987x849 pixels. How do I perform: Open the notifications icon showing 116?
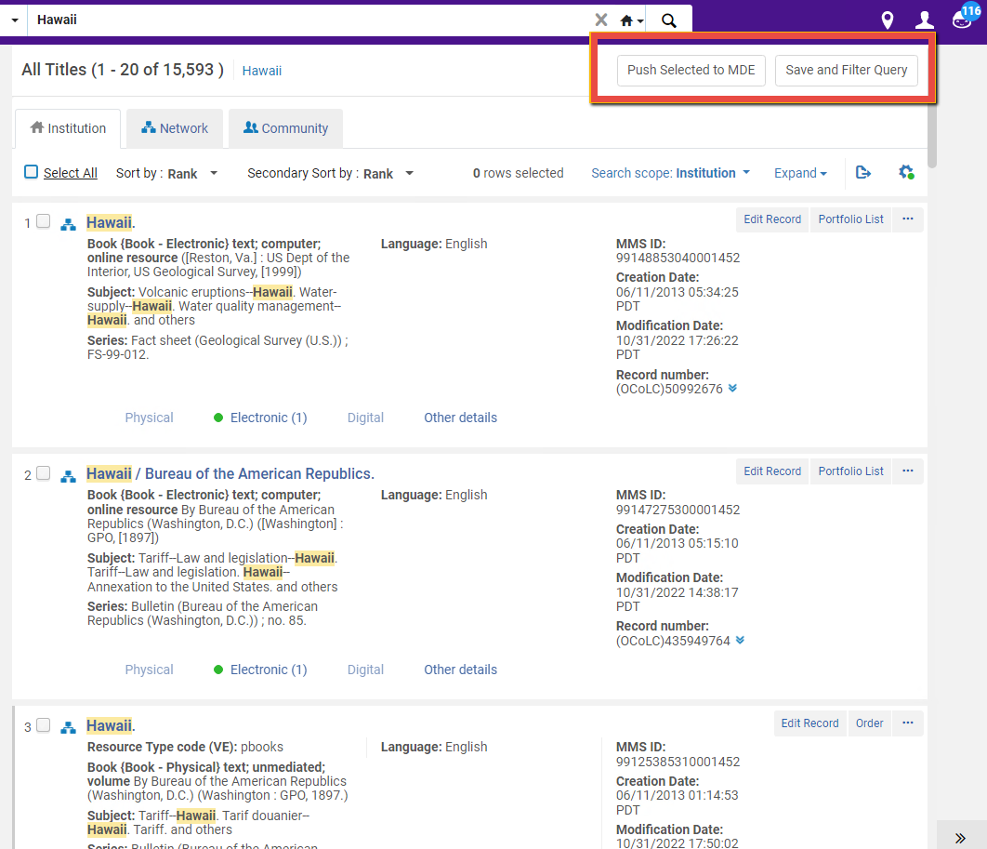[x=966, y=17]
